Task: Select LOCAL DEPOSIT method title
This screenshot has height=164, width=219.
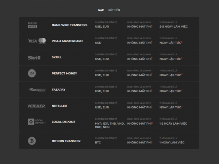Action: point(64,122)
